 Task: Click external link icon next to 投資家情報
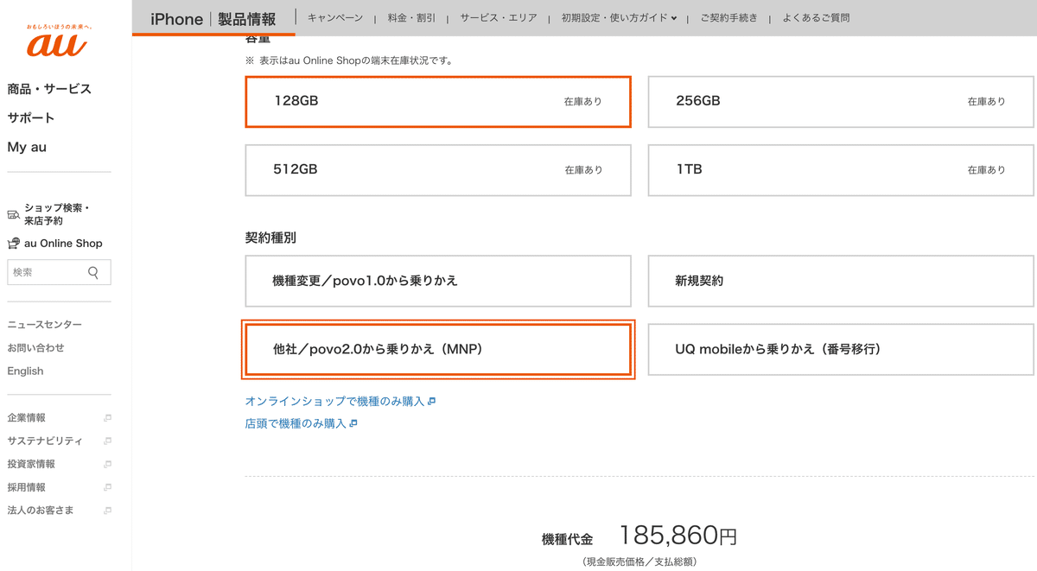[107, 464]
